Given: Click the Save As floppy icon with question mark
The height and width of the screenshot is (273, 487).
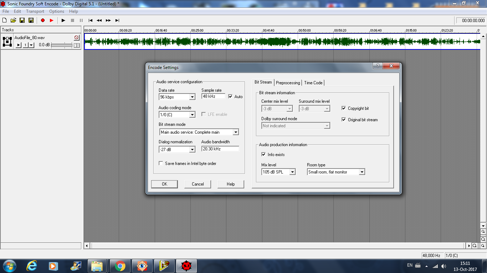Looking at the screenshot, I should click(31, 20).
